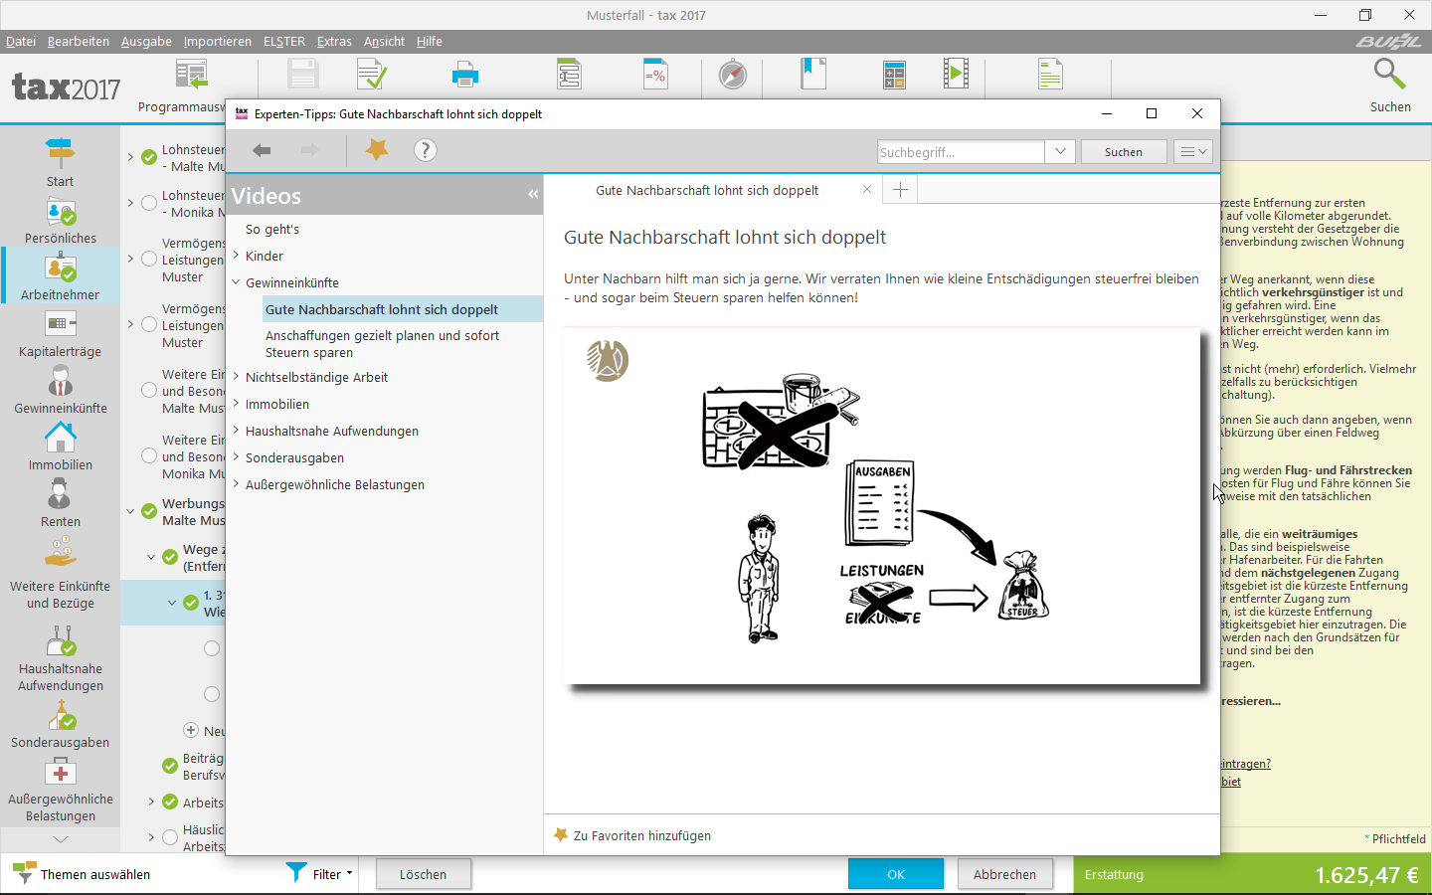Expand Haushaltsnahe Aufwendungen in Videos tree
The height and width of the screenshot is (895, 1432).
coord(237,431)
